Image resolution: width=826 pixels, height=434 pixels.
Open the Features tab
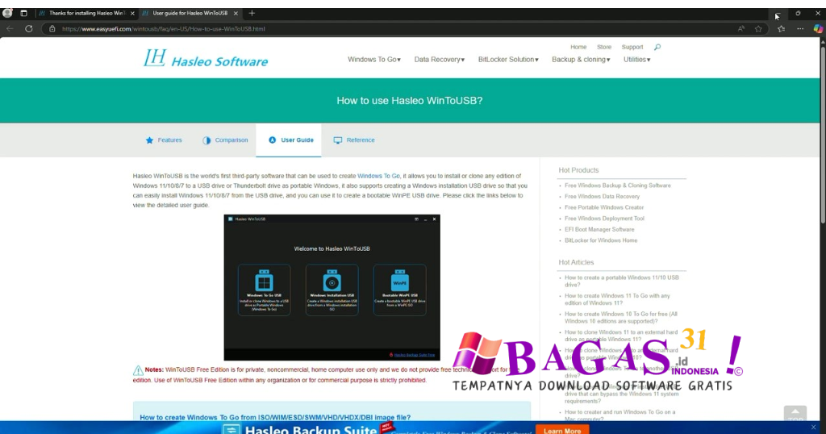(x=164, y=140)
